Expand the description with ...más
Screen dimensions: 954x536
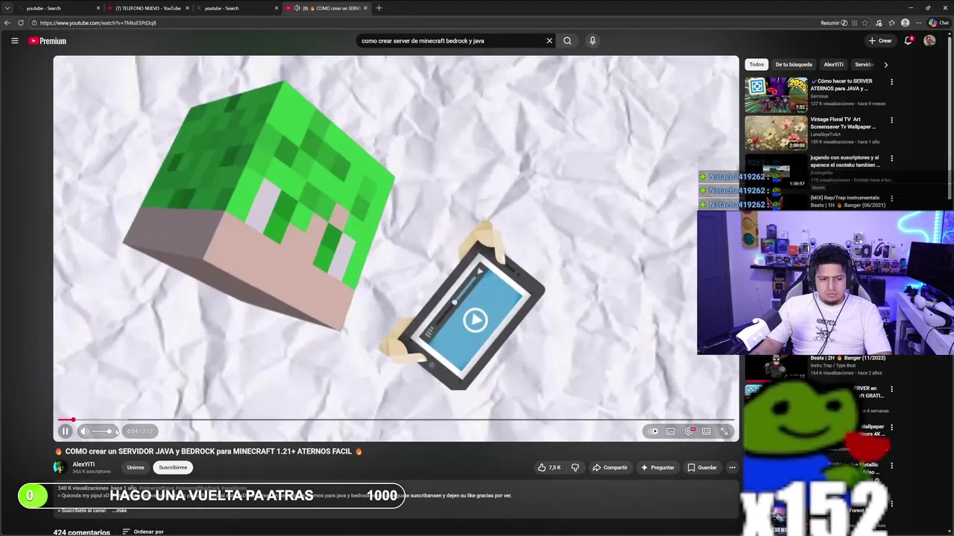[x=119, y=511]
